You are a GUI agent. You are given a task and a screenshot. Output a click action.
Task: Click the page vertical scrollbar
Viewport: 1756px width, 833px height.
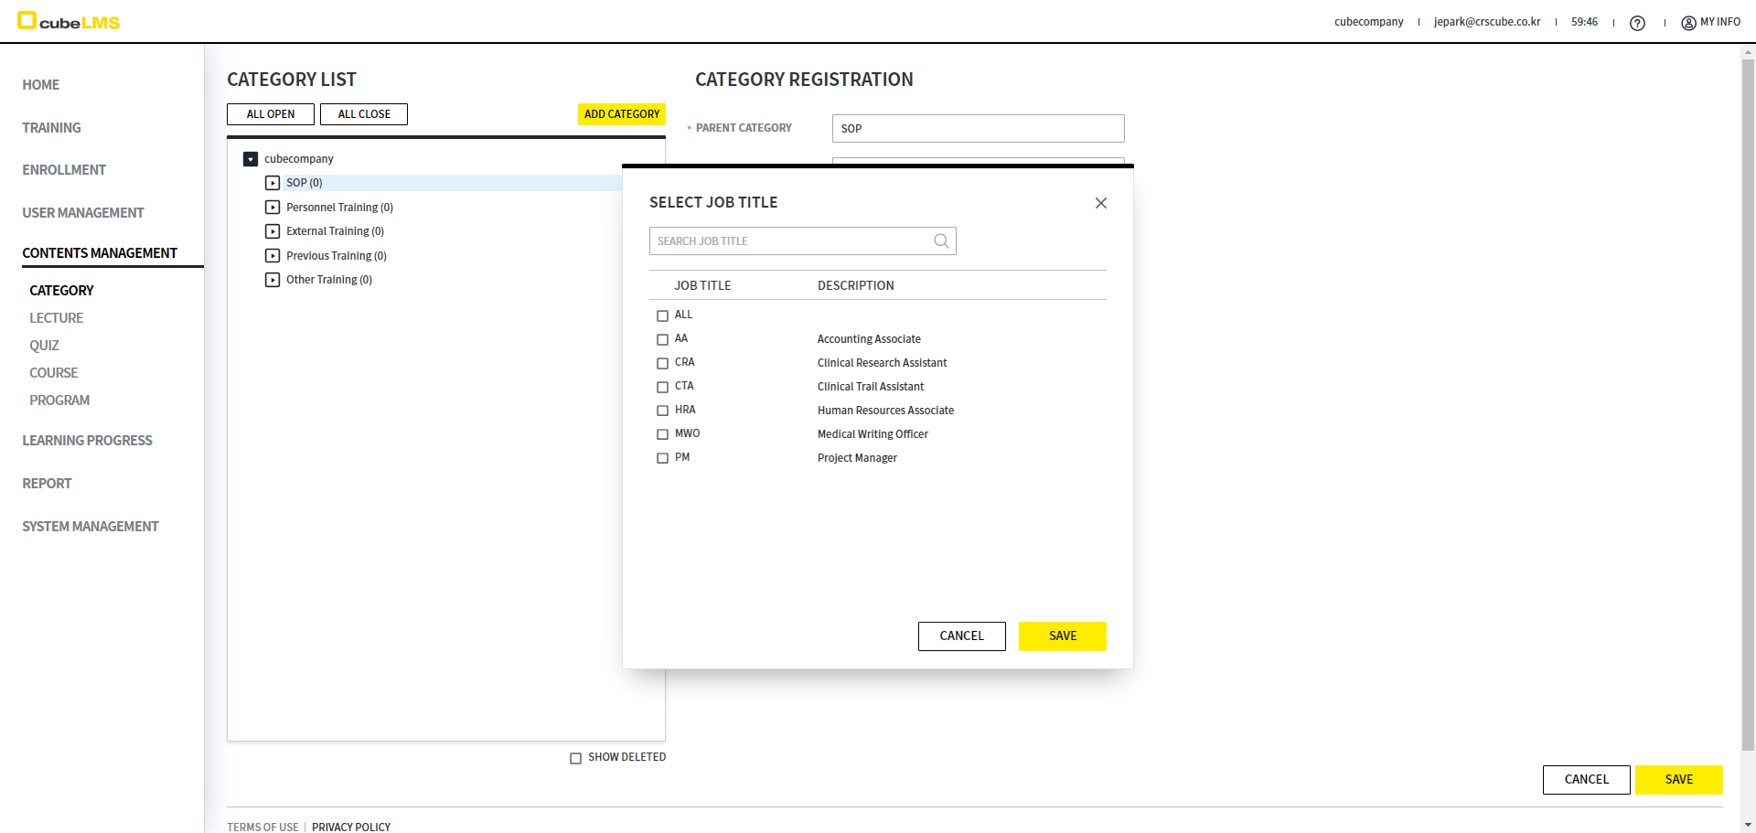click(x=1748, y=402)
